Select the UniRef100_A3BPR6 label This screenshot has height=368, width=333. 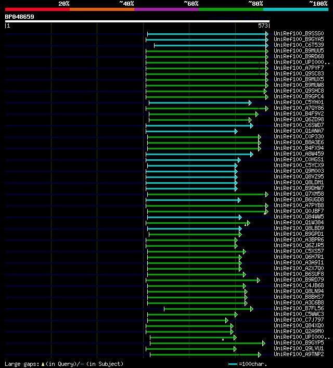299,239
